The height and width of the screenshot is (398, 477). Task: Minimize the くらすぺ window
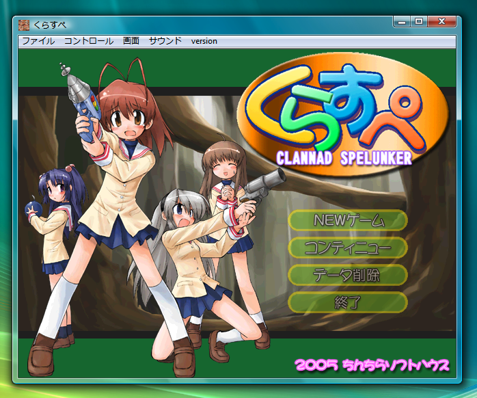tap(402, 22)
